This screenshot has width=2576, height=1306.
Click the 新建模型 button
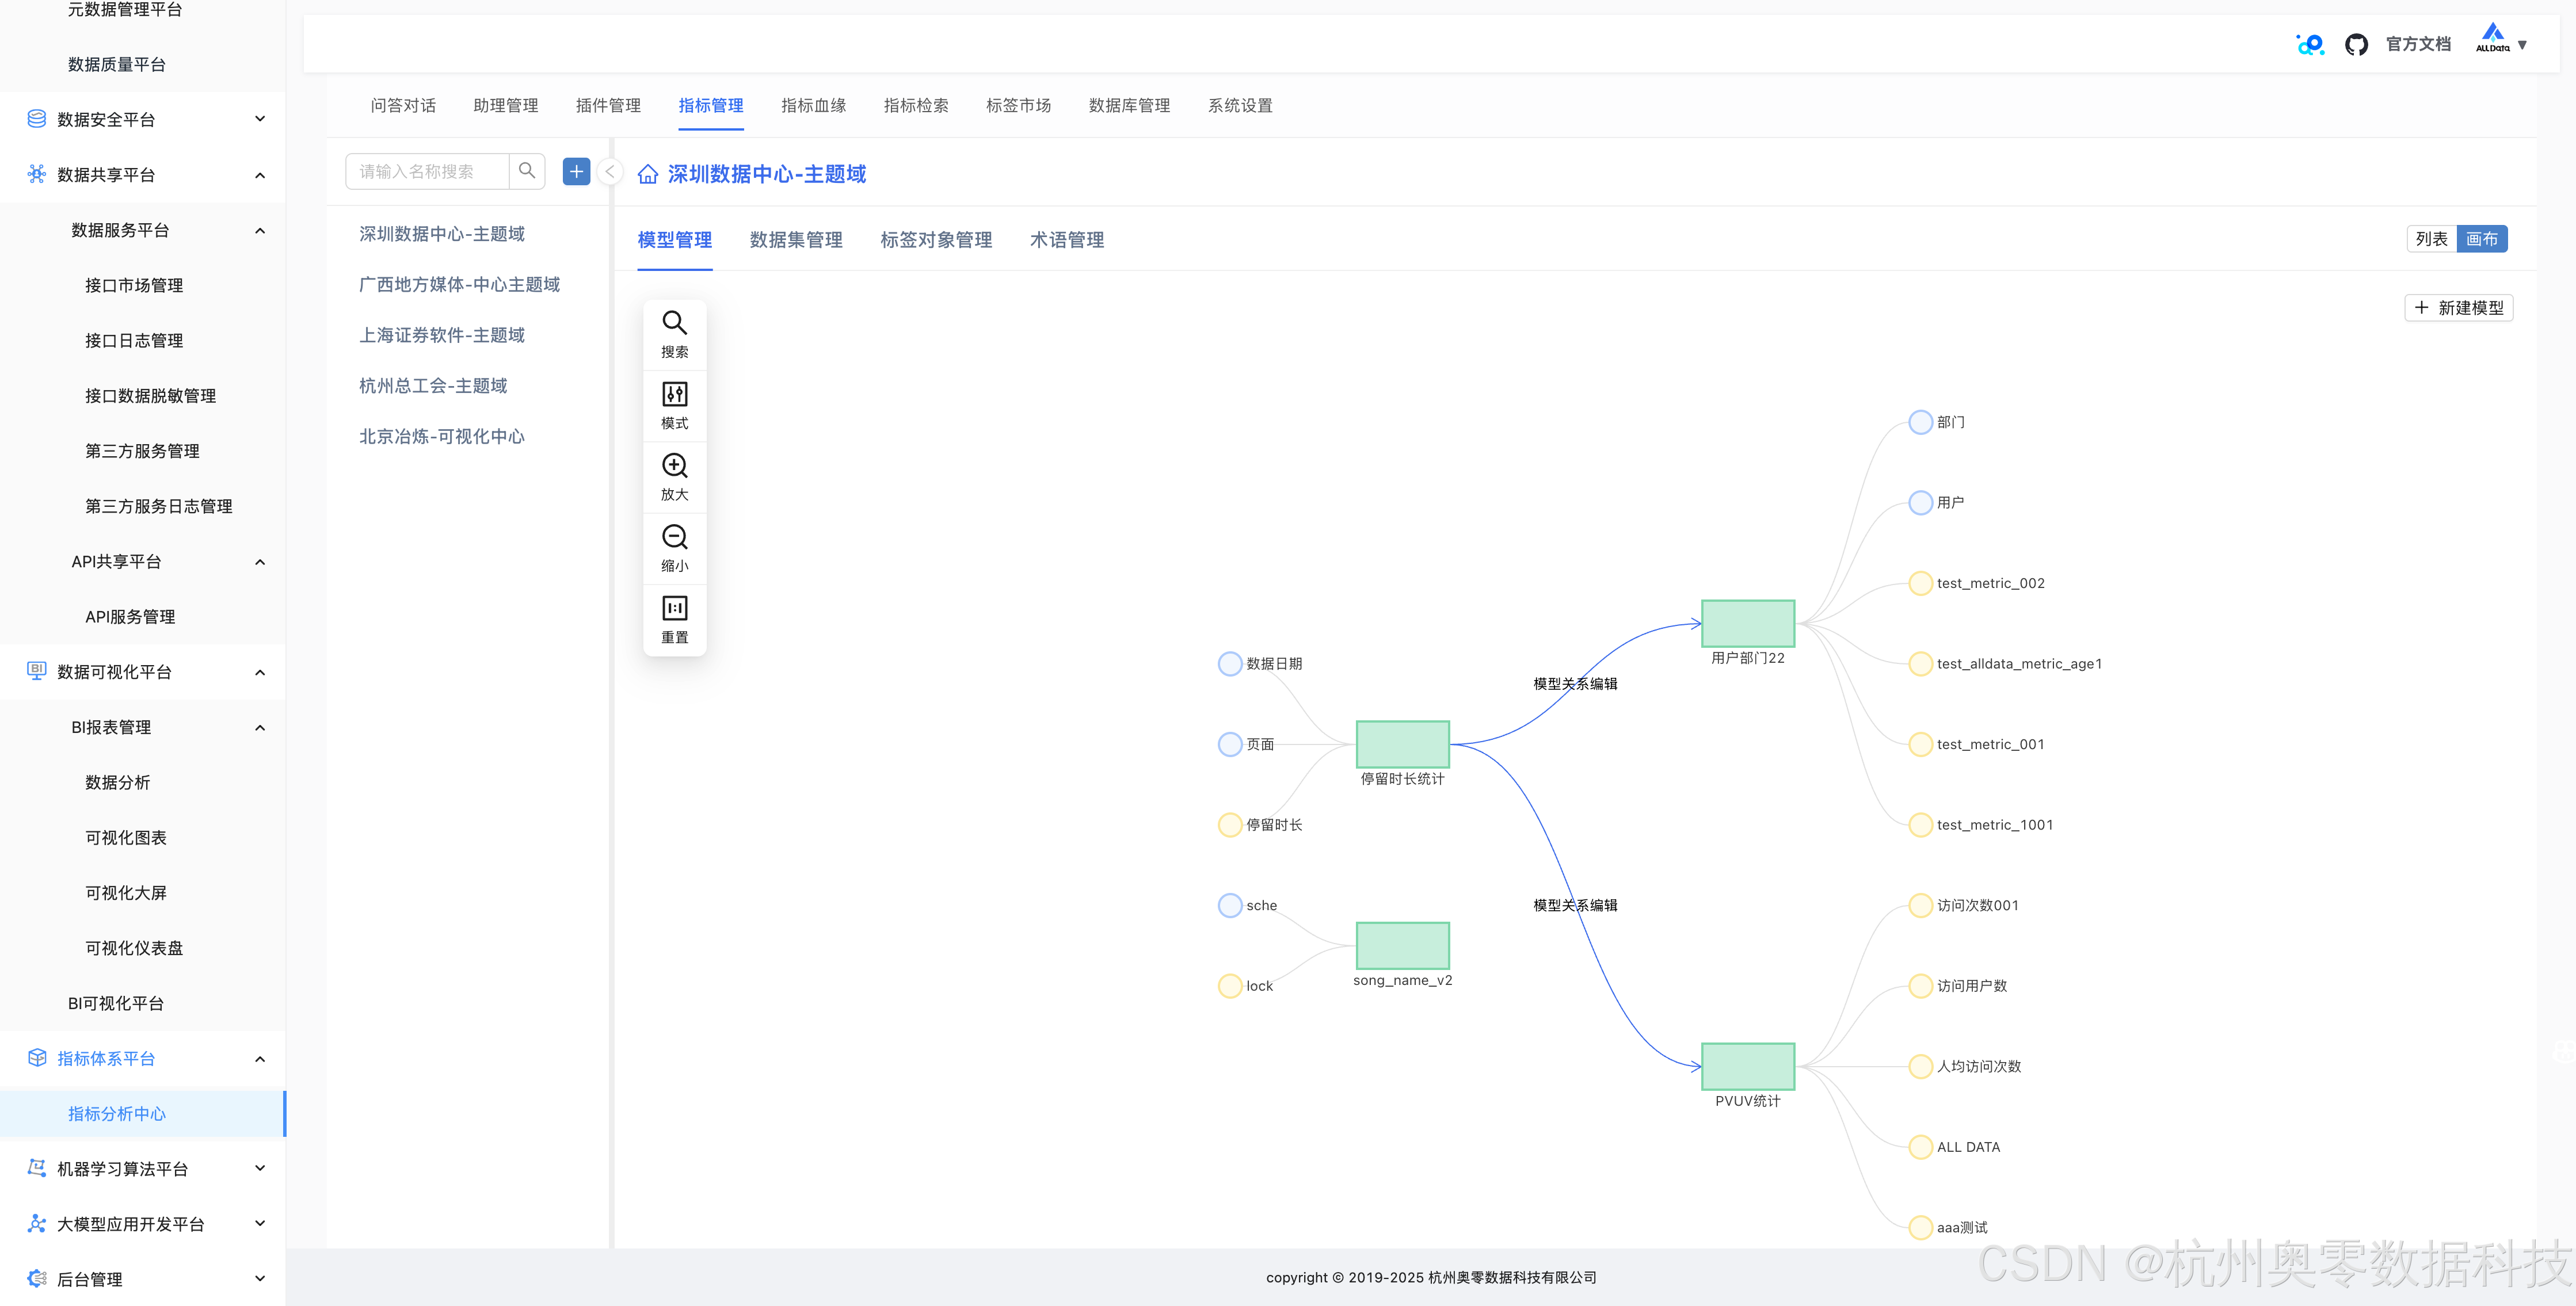(2459, 308)
